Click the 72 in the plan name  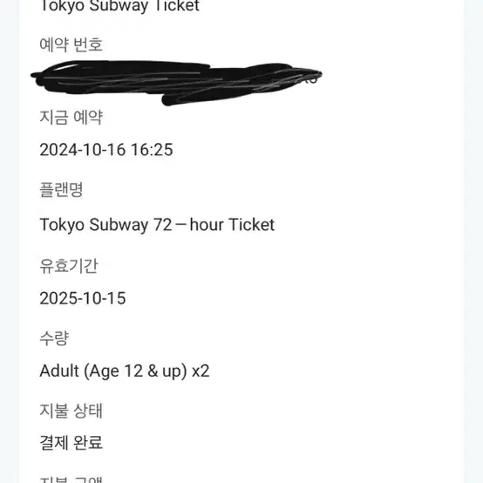tap(163, 225)
